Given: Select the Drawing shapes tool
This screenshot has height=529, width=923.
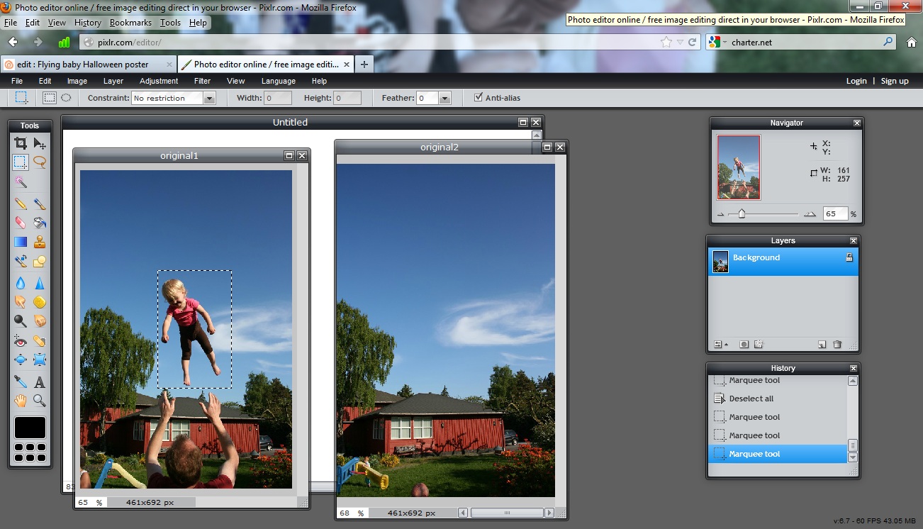Looking at the screenshot, I should (x=40, y=261).
